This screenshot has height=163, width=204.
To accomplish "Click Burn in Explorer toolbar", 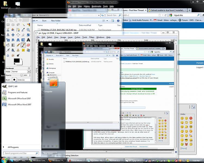I will pyautogui.click(x=44, y=21).
